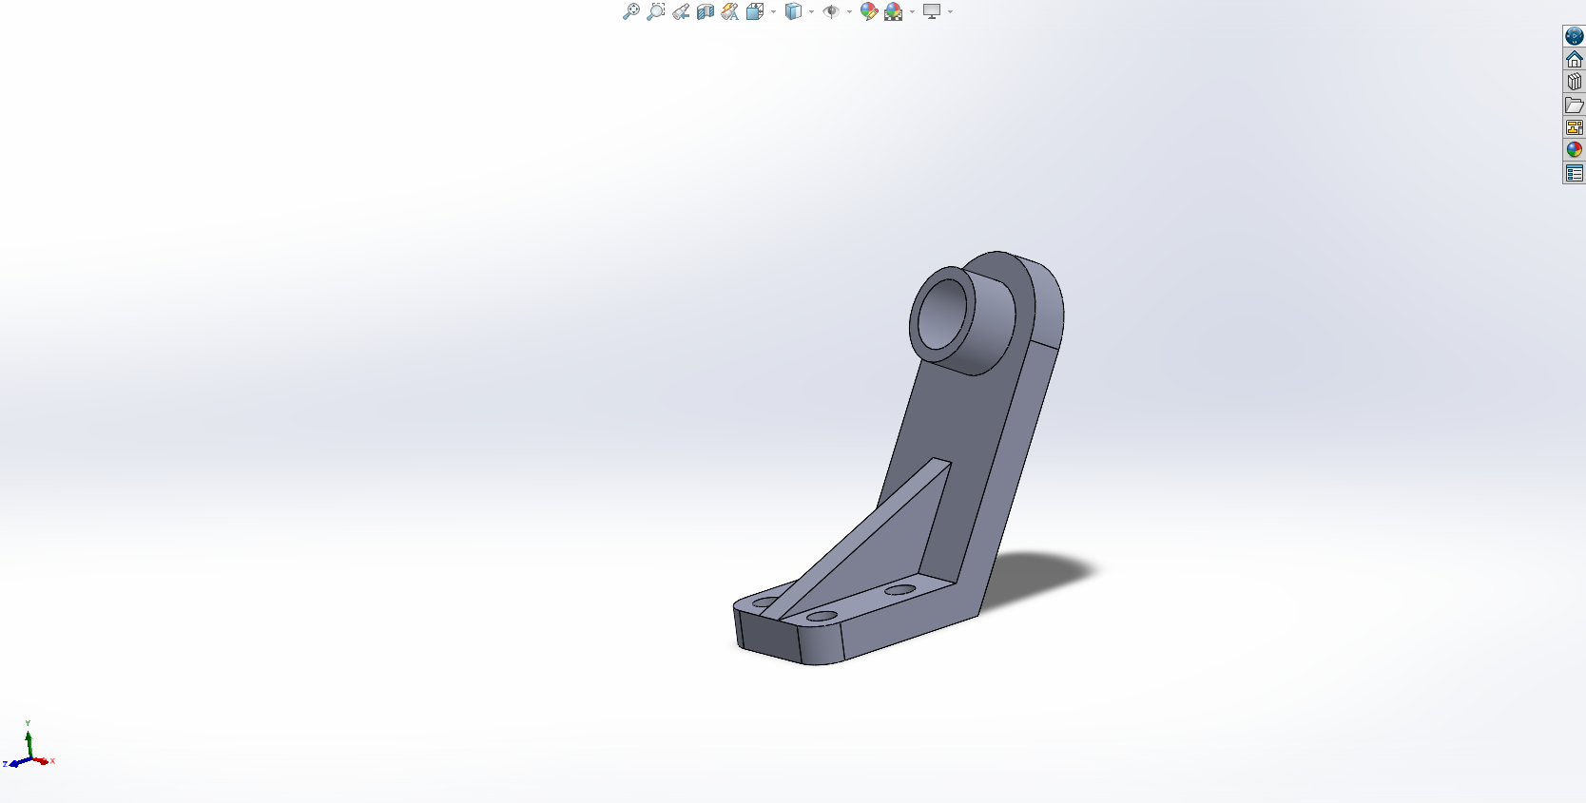Open the 3DEXPERIENCE task pane tab
Image resolution: width=1586 pixels, height=803 pixels.
1575,36
